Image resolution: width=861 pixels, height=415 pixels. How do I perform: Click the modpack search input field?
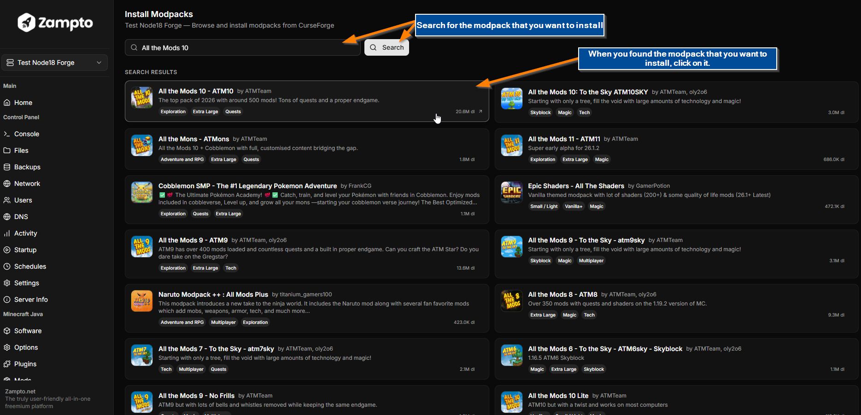tap(242, 47)
